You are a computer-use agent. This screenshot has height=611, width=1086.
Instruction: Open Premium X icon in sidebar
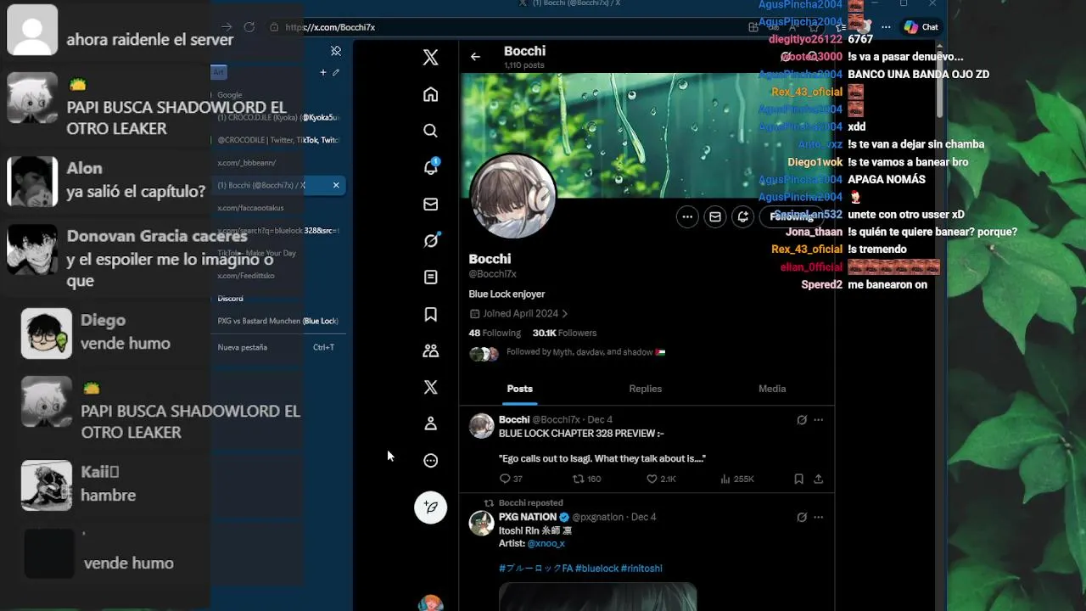430,387
